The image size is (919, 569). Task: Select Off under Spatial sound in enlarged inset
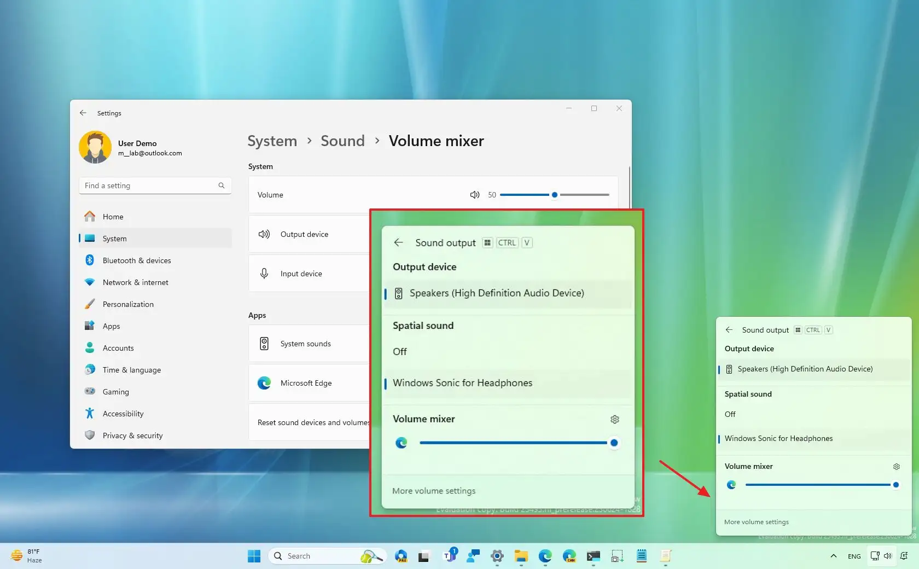click(x=508, y=352)
